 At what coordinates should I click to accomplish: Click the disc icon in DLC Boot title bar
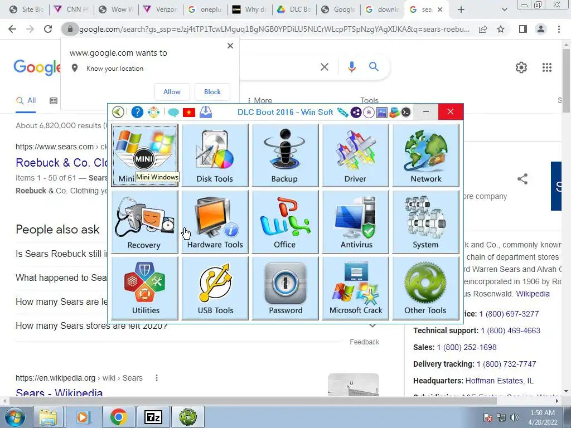369,112
